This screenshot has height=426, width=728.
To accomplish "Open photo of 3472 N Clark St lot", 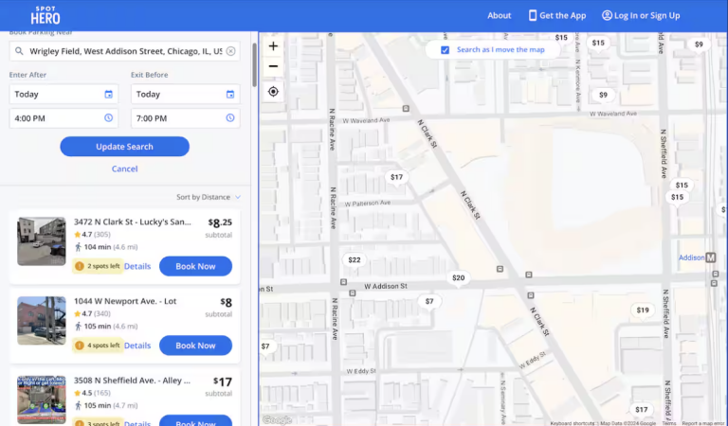I will tap(42, 241).
